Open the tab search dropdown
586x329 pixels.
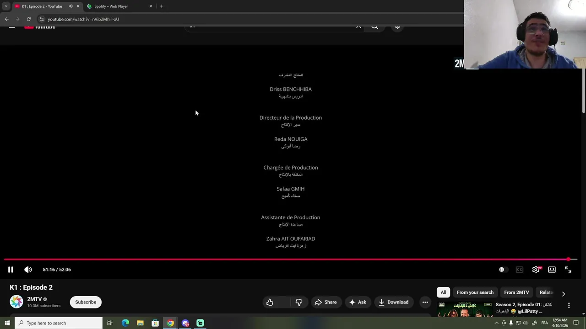6,6
